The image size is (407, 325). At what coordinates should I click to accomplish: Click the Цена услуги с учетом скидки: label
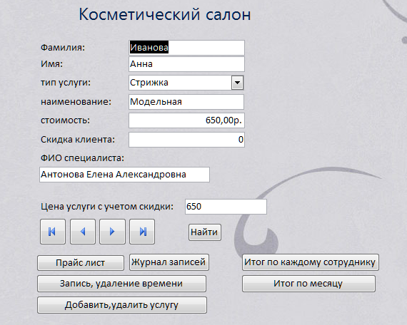[x=107, y=207]
